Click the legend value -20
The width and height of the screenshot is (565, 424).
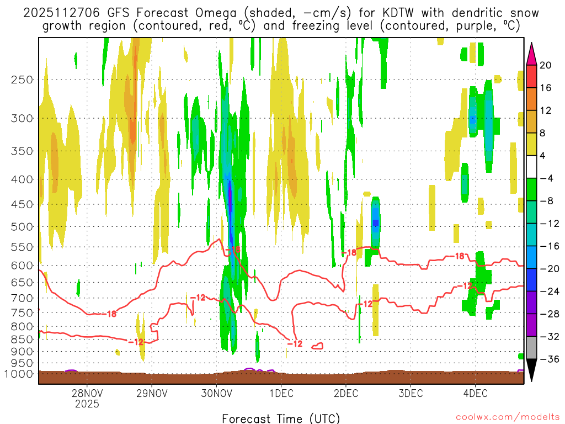click(550, 269)
